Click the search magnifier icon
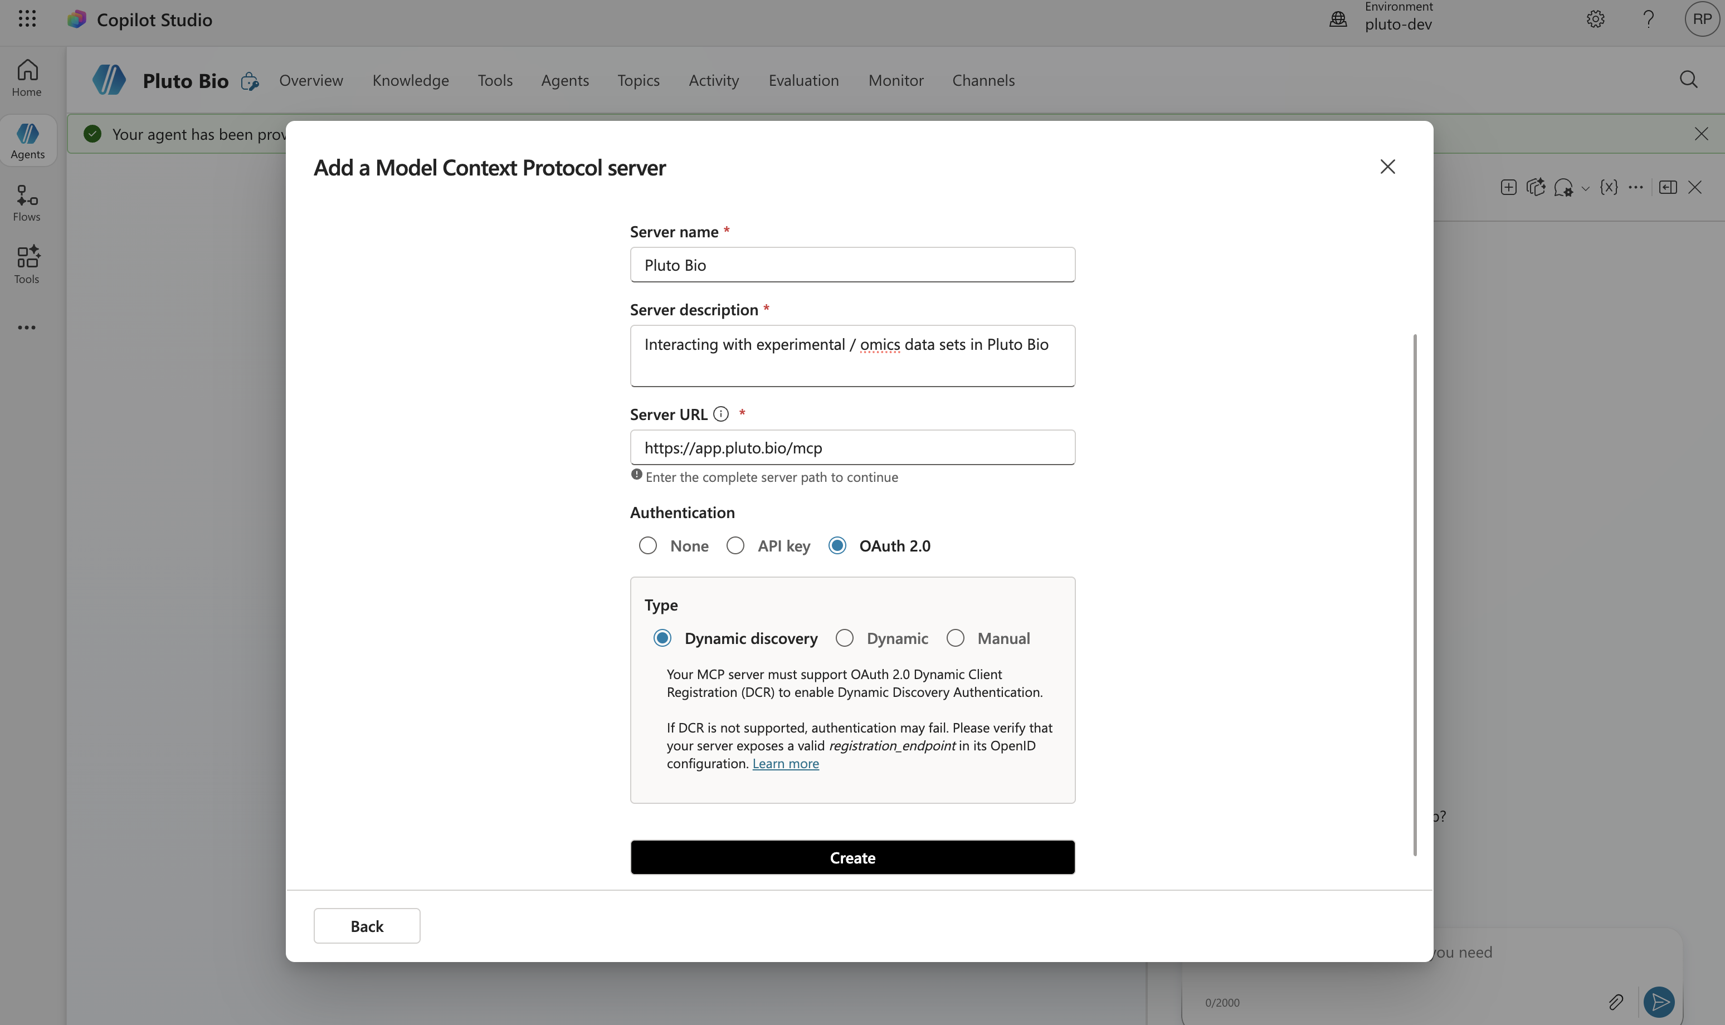The height and width of the screenshot is (1025, 1725). 1688,80
